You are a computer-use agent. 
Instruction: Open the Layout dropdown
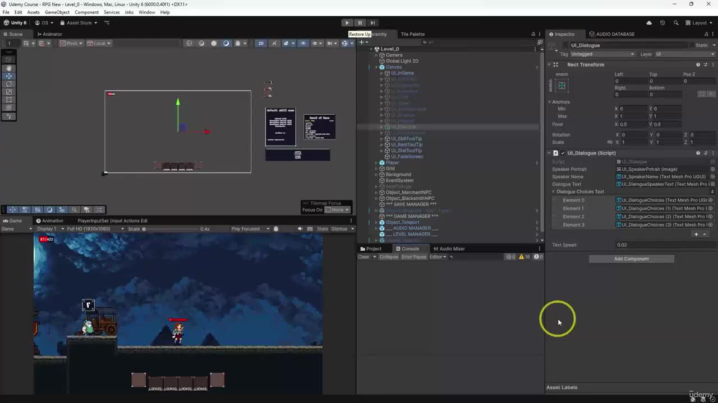click(x=699, y=23)
